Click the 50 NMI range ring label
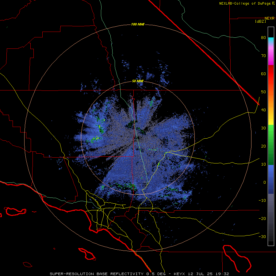The height and width of the screenshot is (276, 276). (x=138, y=81)
